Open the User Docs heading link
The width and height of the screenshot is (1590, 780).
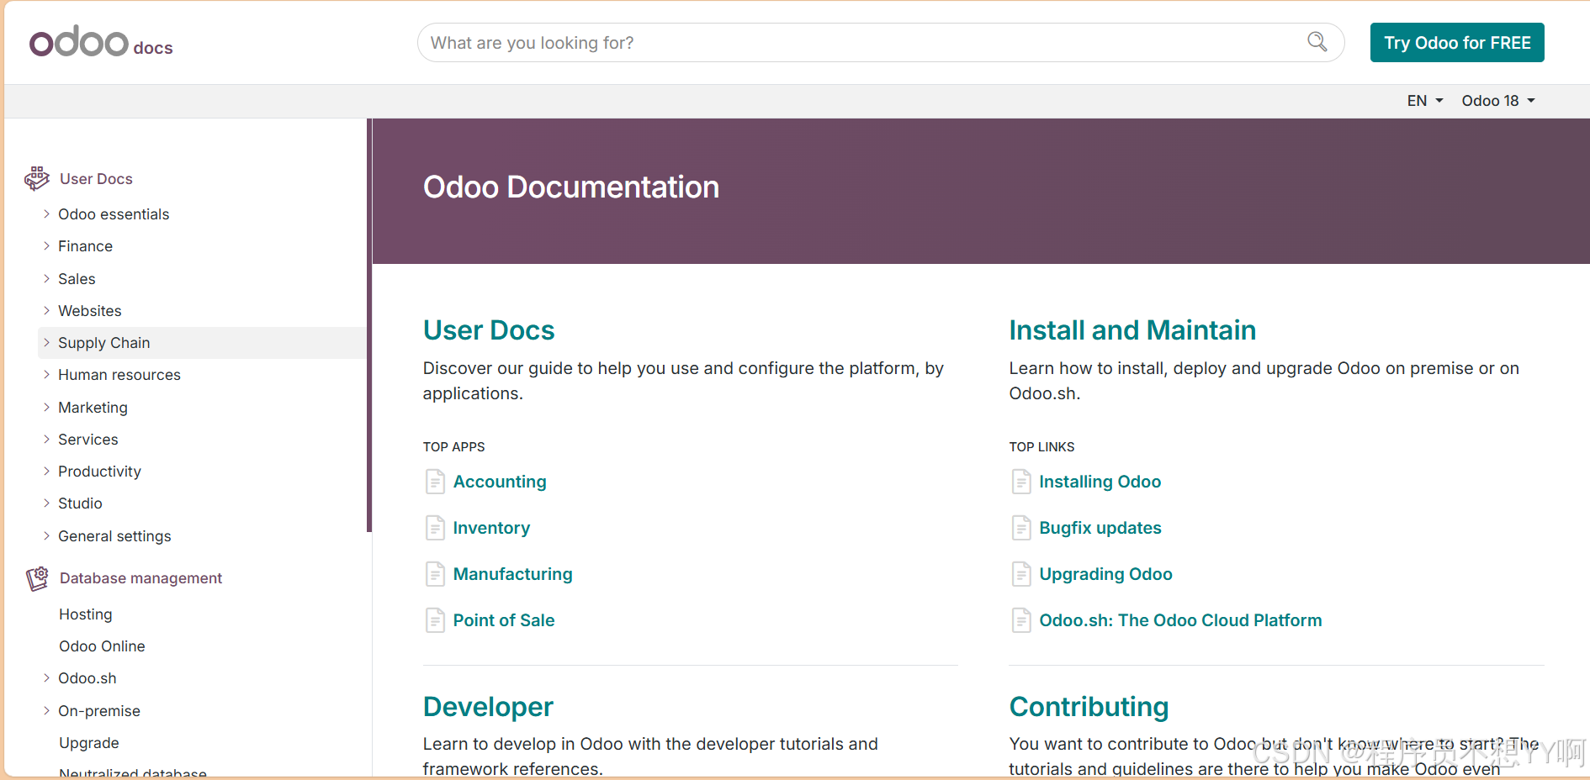(489, 330)
